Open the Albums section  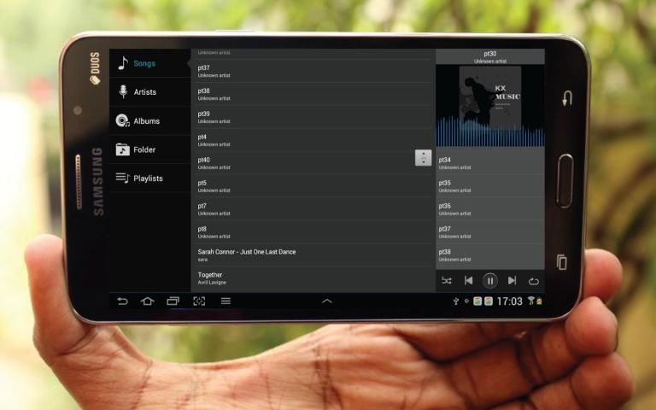[145, 121]
